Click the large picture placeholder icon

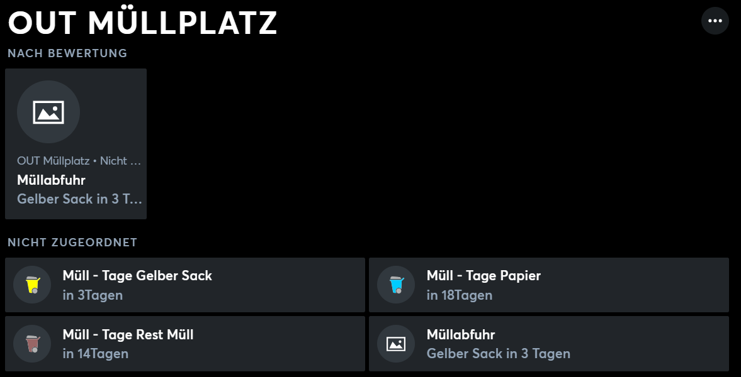(48, 112)
